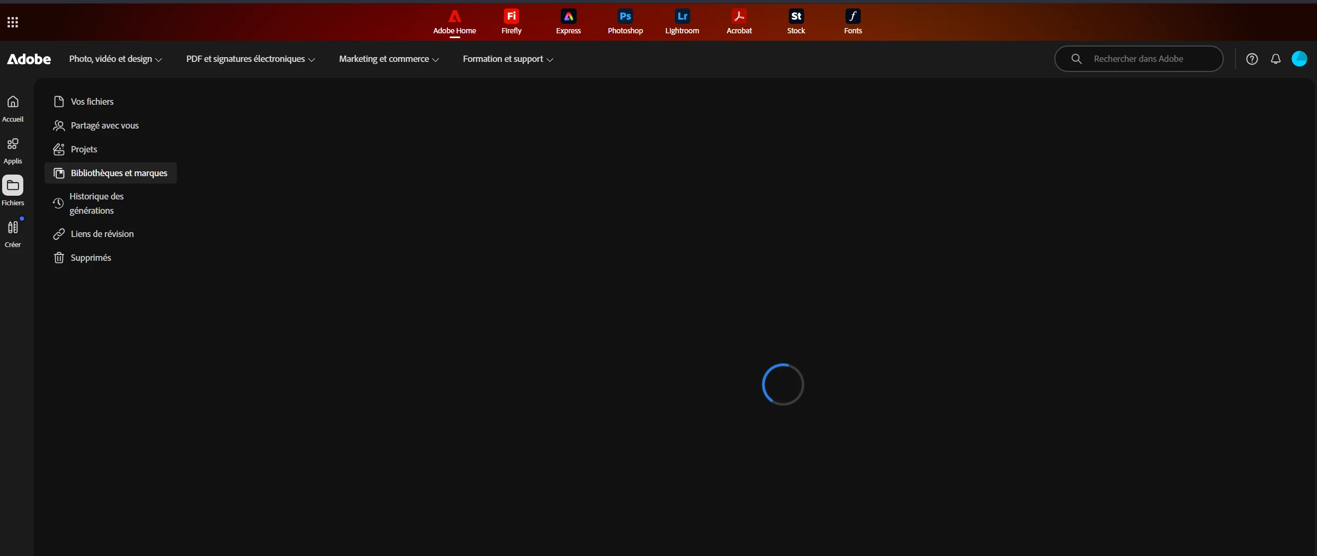Open Vos fichiers

tap(111, 102)
